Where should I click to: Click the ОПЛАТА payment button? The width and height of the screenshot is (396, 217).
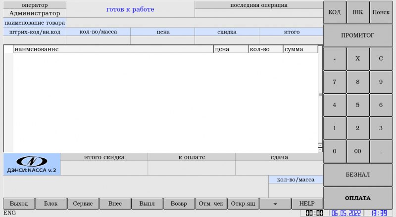pyautogui.click(x=358, y=198)
